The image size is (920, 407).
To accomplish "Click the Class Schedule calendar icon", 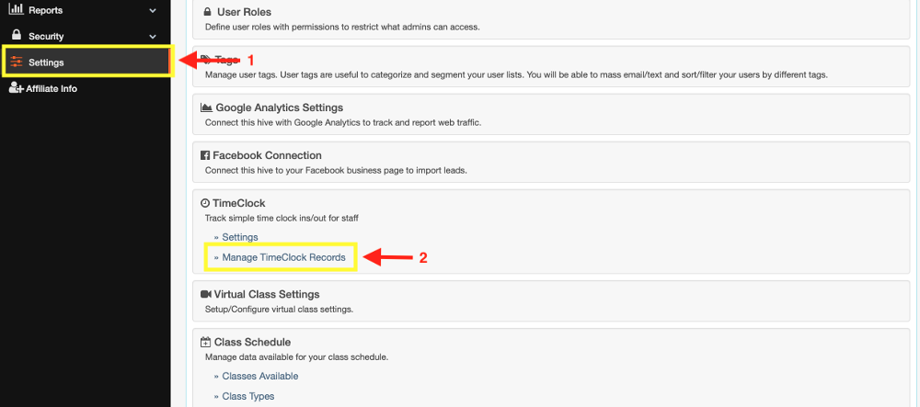I will (205, 343).
